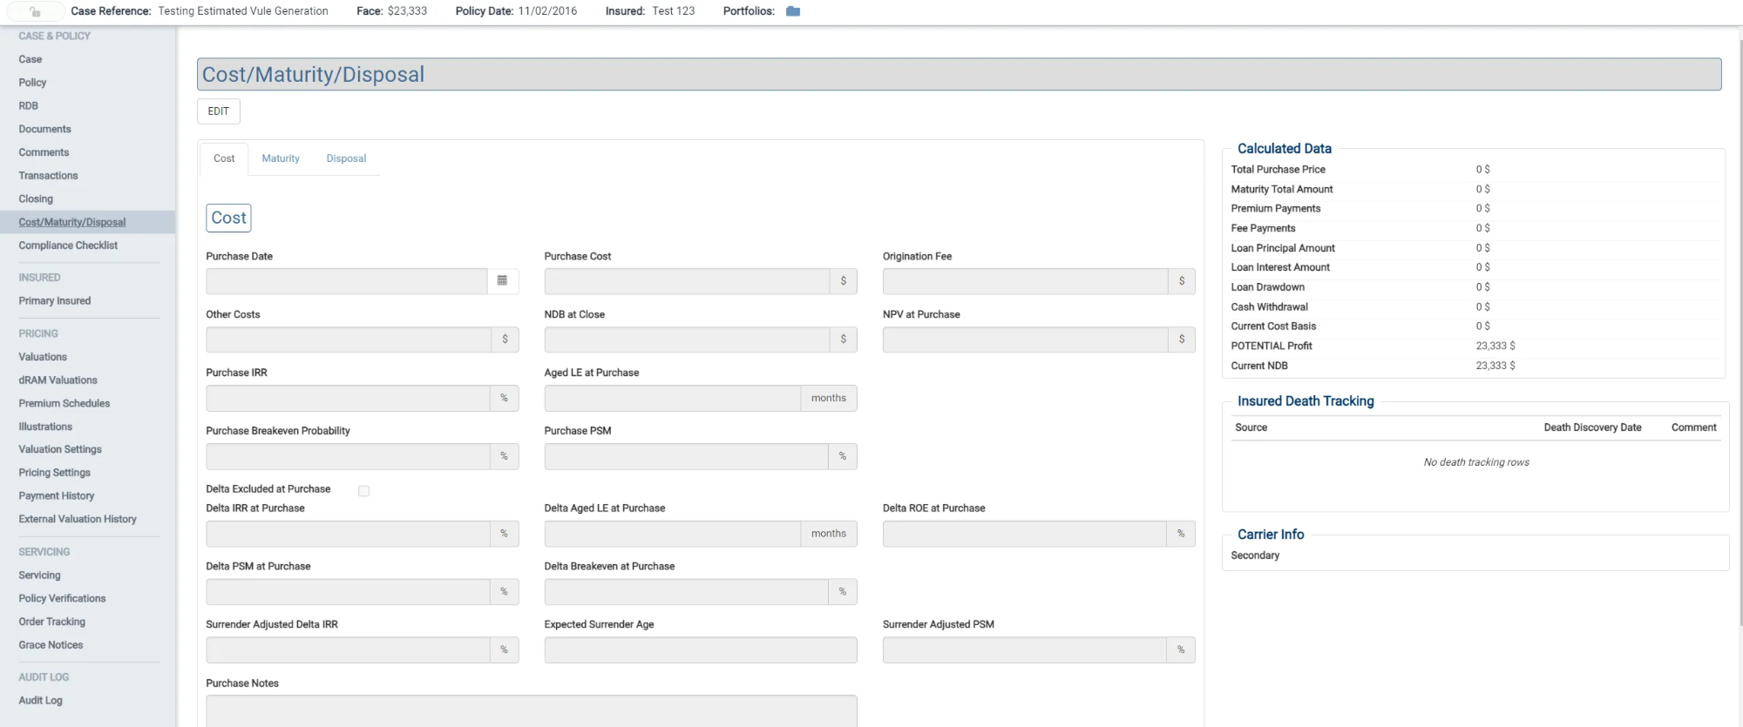Open Compliance Checklist in the sidebar
1743x727 pixels.
click(68, 246)
